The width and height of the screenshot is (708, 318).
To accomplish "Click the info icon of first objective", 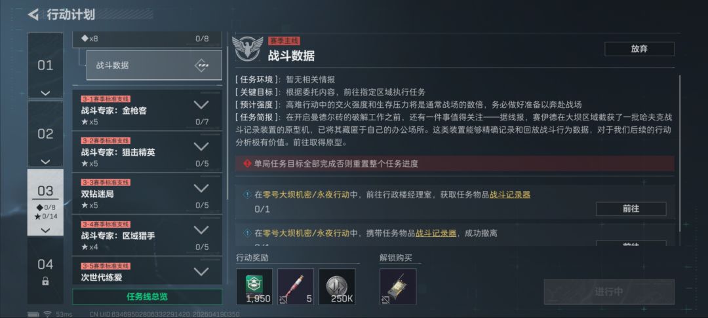I will pos(247,194).
